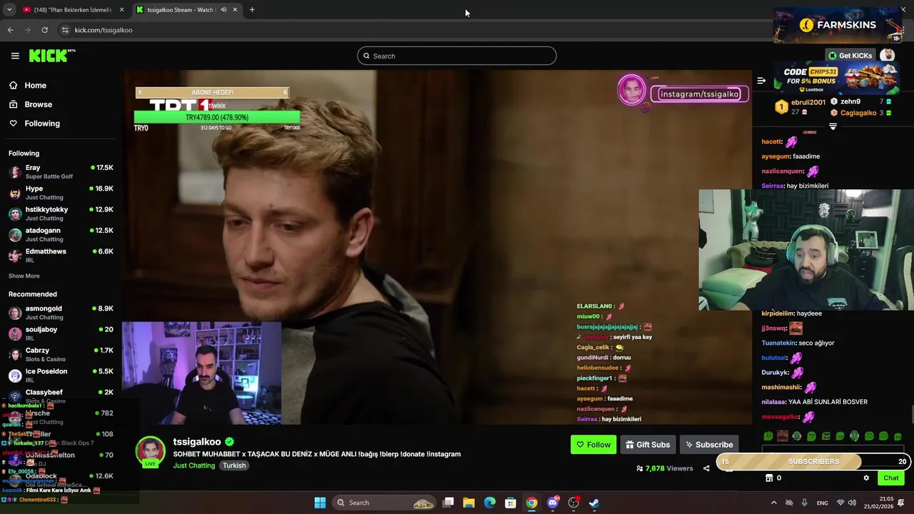Open Steam from the taskbar

point(594,503)
